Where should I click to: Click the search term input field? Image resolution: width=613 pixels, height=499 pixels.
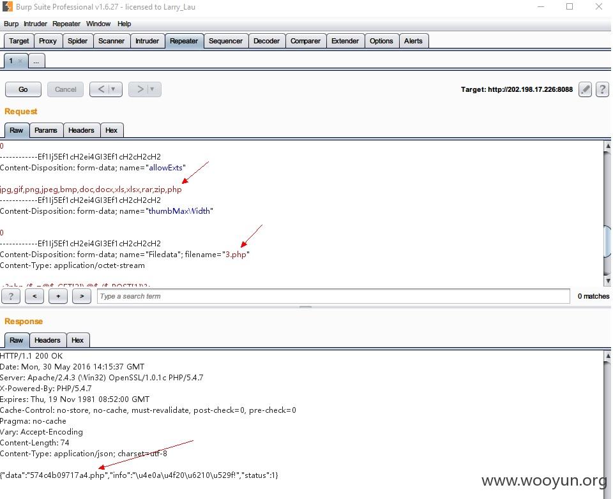pyautogui.click(x=333, y=296)
